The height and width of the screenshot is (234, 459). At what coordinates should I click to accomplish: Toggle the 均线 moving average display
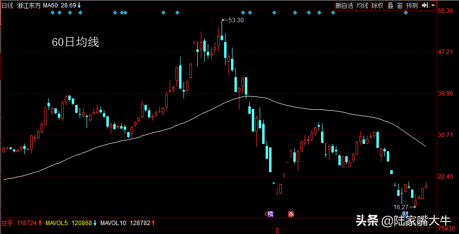[x=363, y=5]
